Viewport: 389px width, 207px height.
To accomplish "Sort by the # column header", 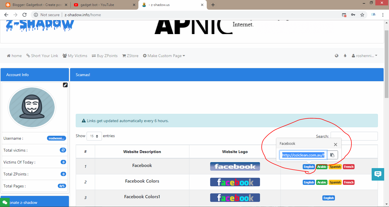I will coord(85,152).
